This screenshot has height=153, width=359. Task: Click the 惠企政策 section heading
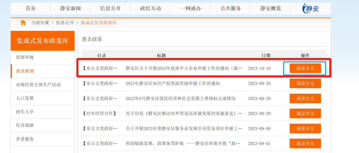pyautogui.click(x=92, y=39)
